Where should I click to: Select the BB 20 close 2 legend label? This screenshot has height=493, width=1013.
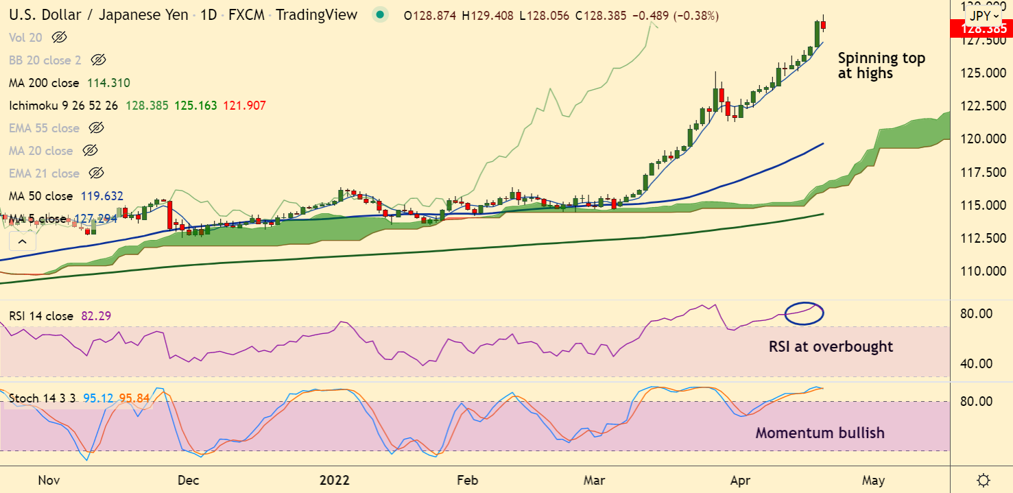45,60
